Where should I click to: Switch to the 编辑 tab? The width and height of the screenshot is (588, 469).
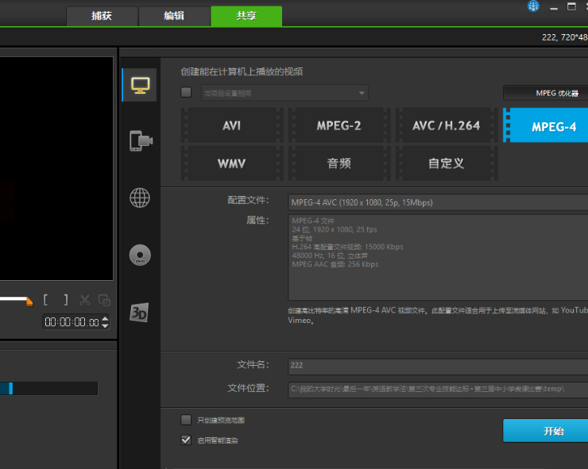(x=174, y=16)
